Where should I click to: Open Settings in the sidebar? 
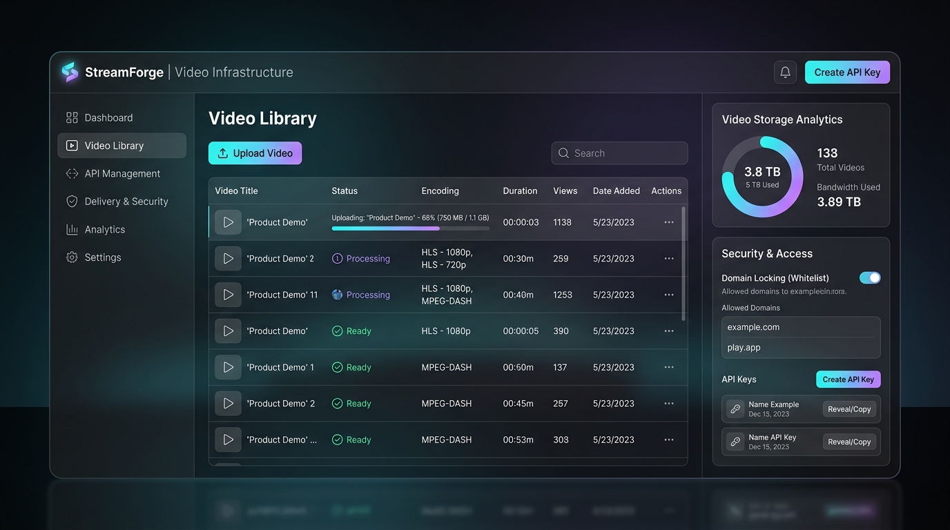click(122, 257)
